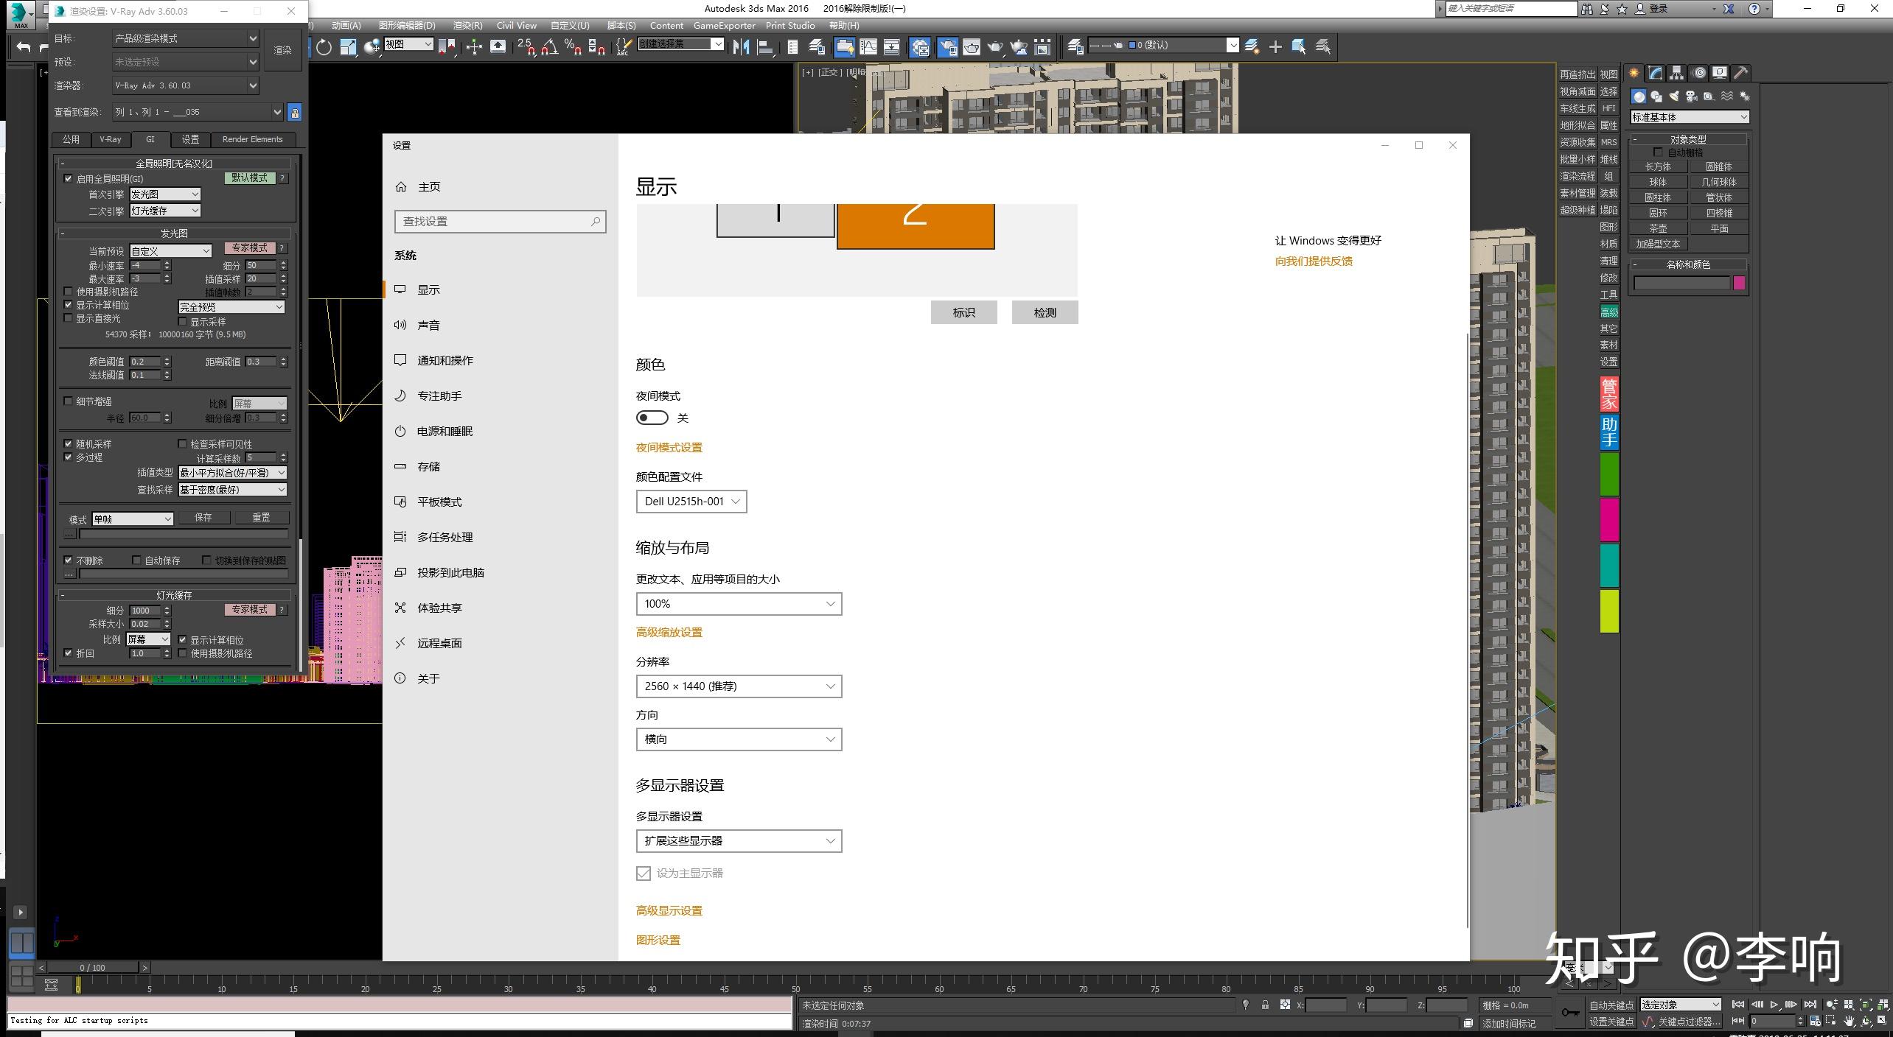Screen dimensions: 1893x1037
Task: Toggle Night mode switch in Settings
Action: [x=652, y=418]
